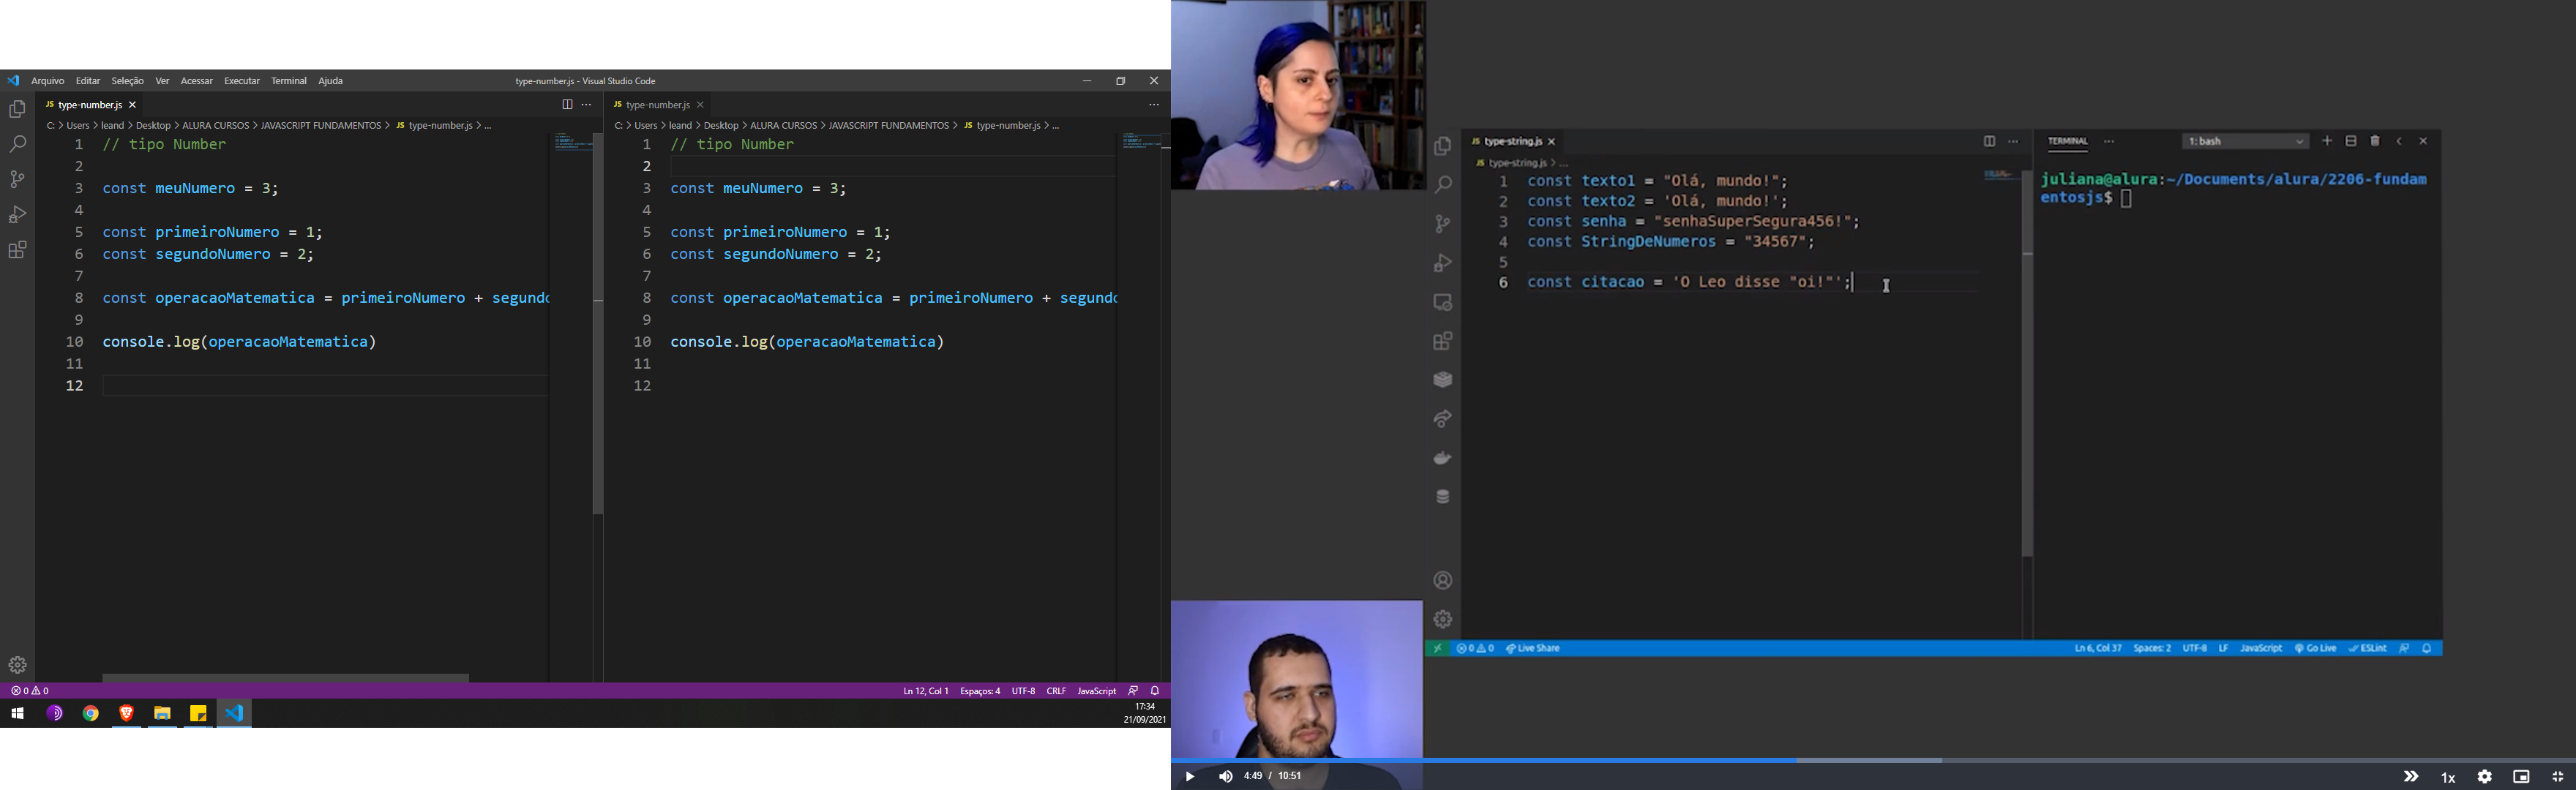Open Executar menu

242,81
